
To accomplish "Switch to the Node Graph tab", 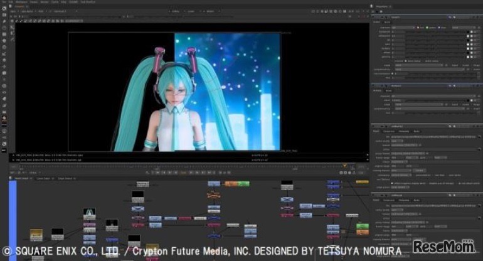I will (21, 178).
